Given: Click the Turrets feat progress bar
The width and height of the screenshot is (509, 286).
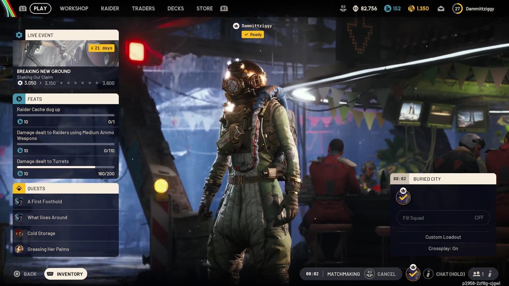Looking at the screenshot, I should pos(66,167).
